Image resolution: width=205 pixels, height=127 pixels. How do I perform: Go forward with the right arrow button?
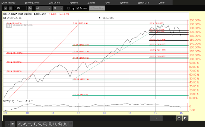[11, 8]
